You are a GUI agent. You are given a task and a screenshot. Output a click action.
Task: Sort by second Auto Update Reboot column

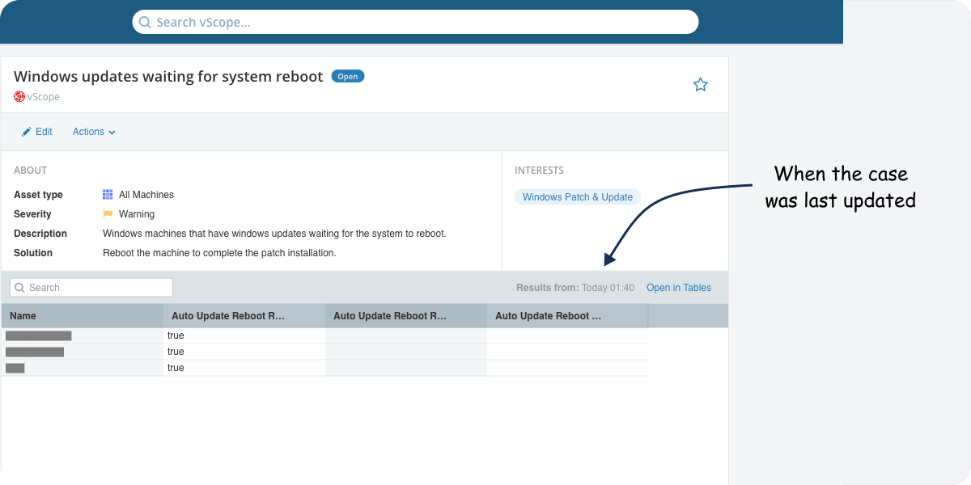point(406,316)
